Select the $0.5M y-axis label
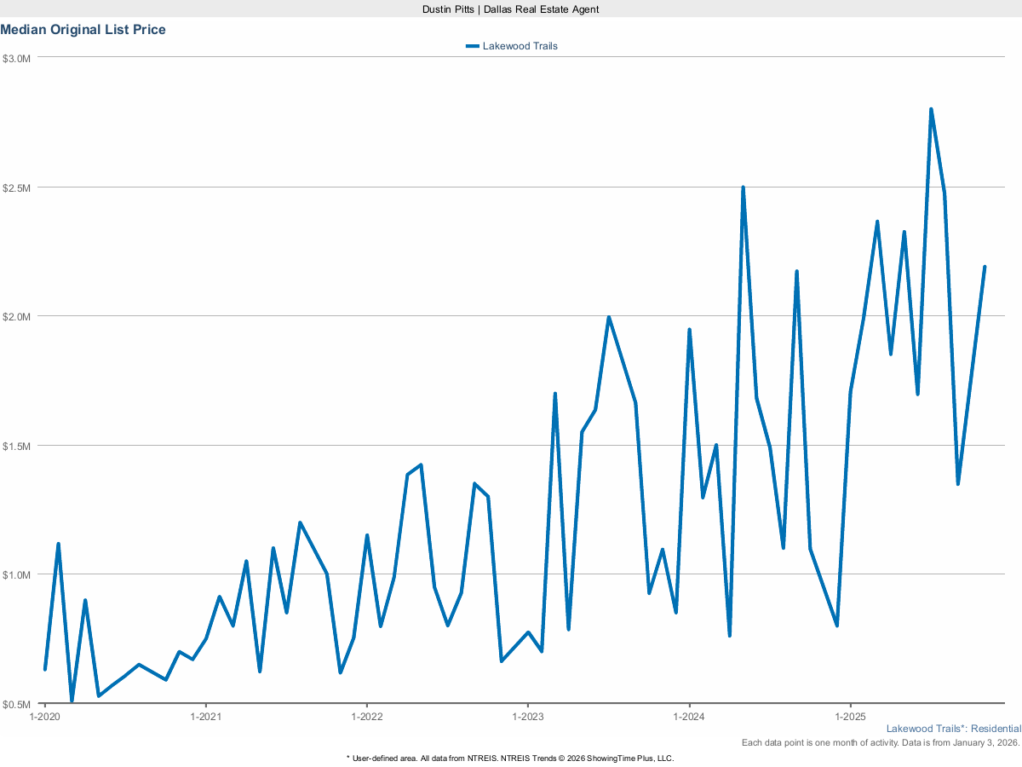This screenshot has height=767, width=1022. pyautogui.click(x=17, y=704)
